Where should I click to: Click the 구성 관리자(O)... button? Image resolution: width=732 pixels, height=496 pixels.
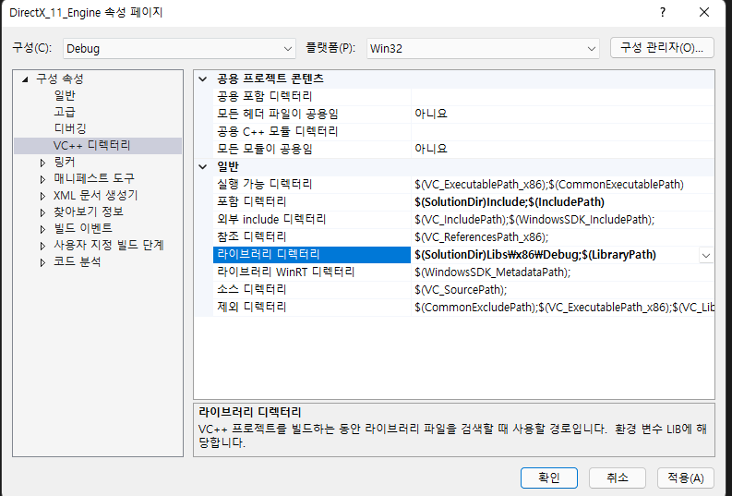pyautogui.click(x=662, y=48)
